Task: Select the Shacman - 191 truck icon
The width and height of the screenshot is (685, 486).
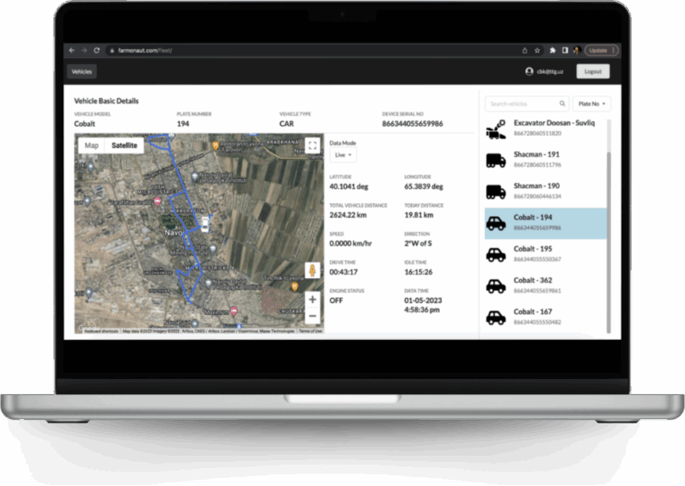Action: point(495,161)
